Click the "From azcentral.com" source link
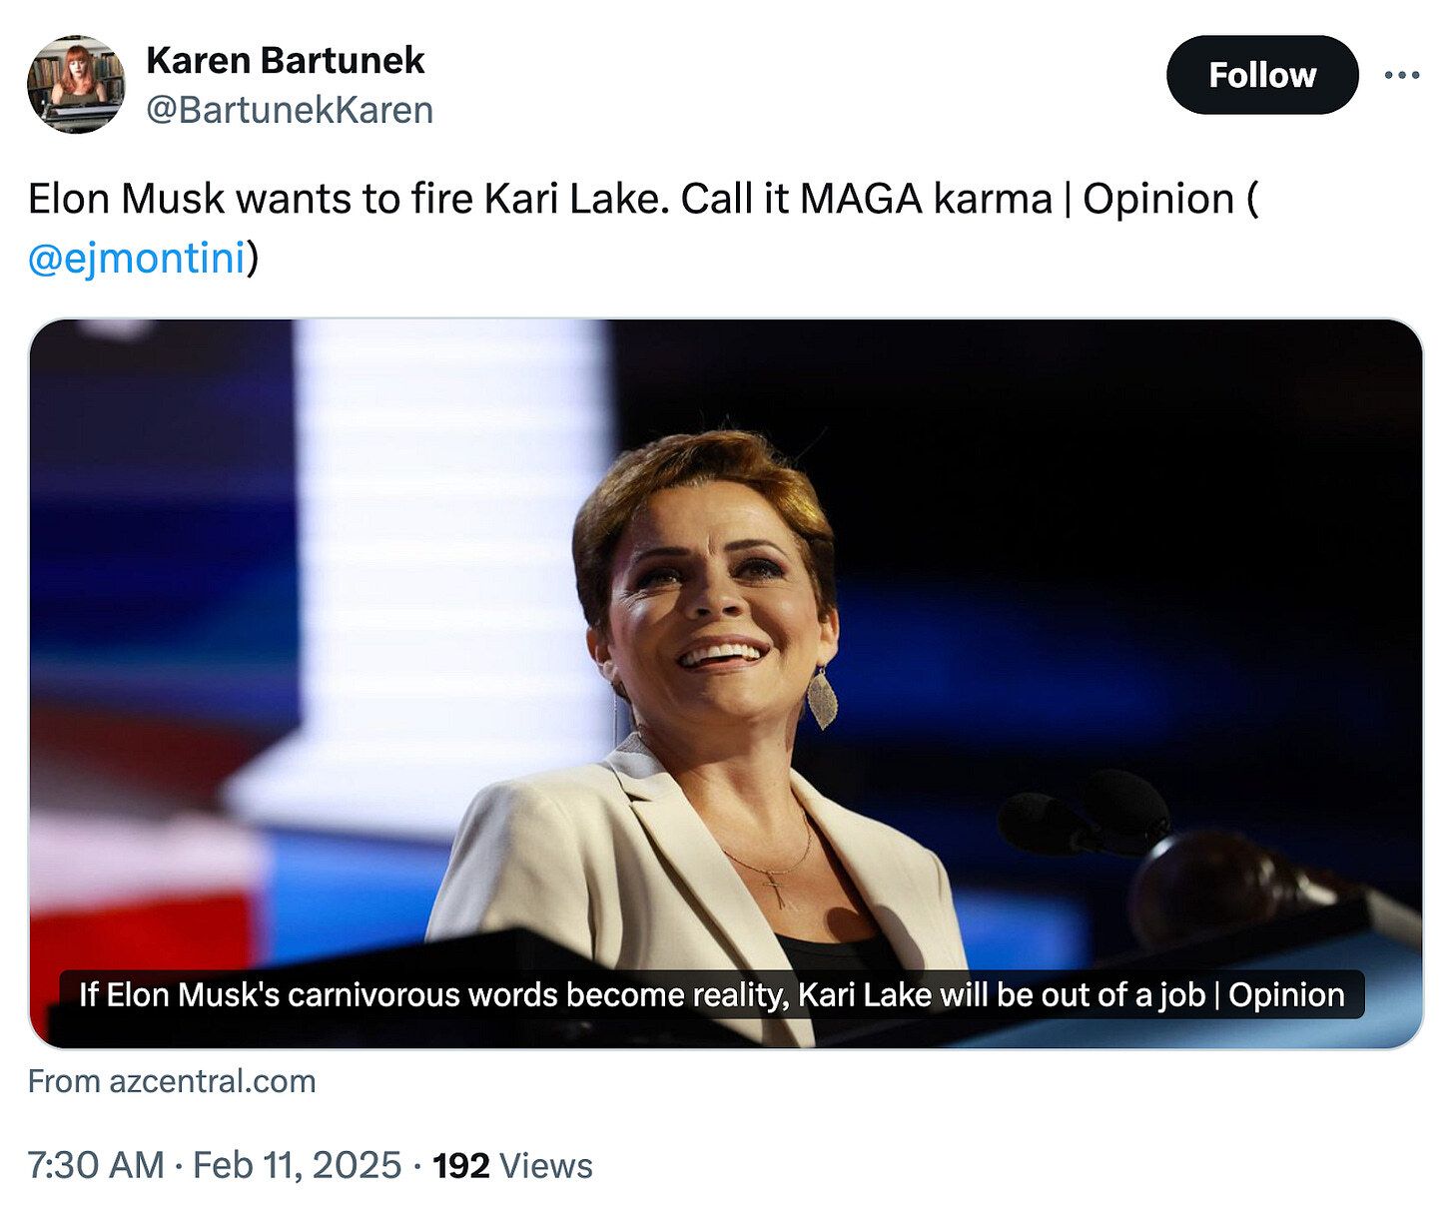The width and height of the screenshot is (1454, 1210). pyautogui.click(x=172, y=1081)
